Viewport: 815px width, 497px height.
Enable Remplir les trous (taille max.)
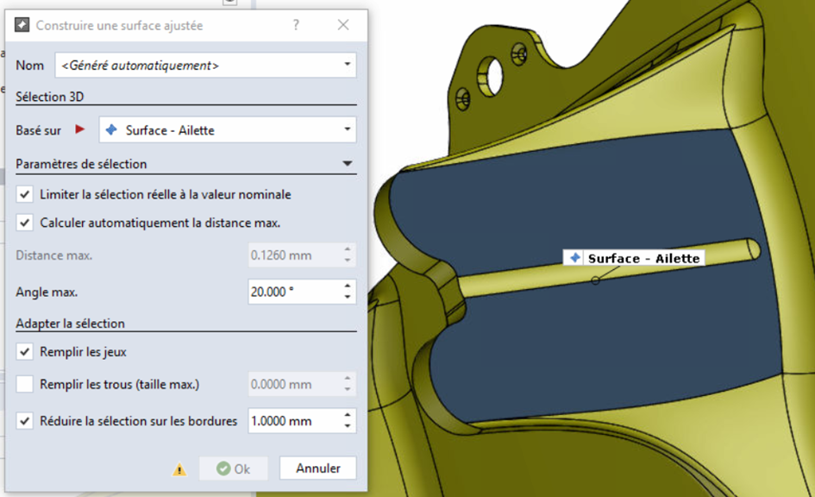pyautogui.click(x=24, y=384)
